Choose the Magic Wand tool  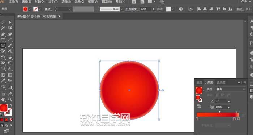point(3,28)
